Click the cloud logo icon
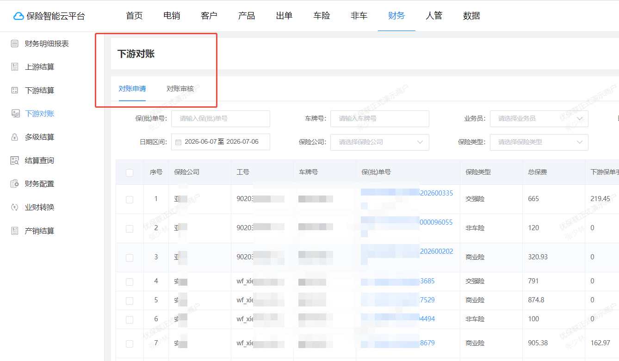The height and width of the screenshot is (361, 619). [x=19, y=16]
